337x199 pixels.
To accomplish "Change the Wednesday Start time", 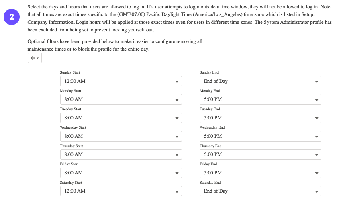I will [121, 136].
